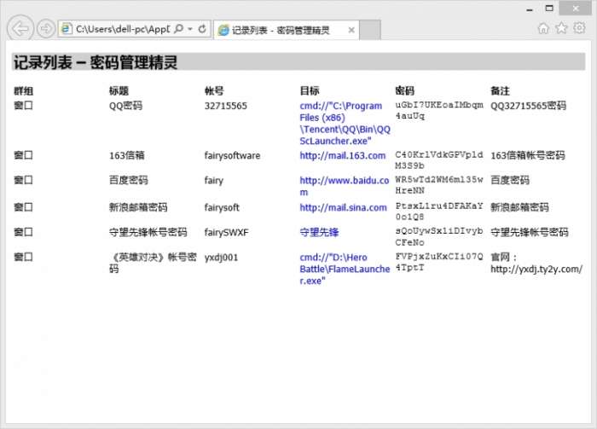Open the http://mail.163.com link

(x=342, y=156)
